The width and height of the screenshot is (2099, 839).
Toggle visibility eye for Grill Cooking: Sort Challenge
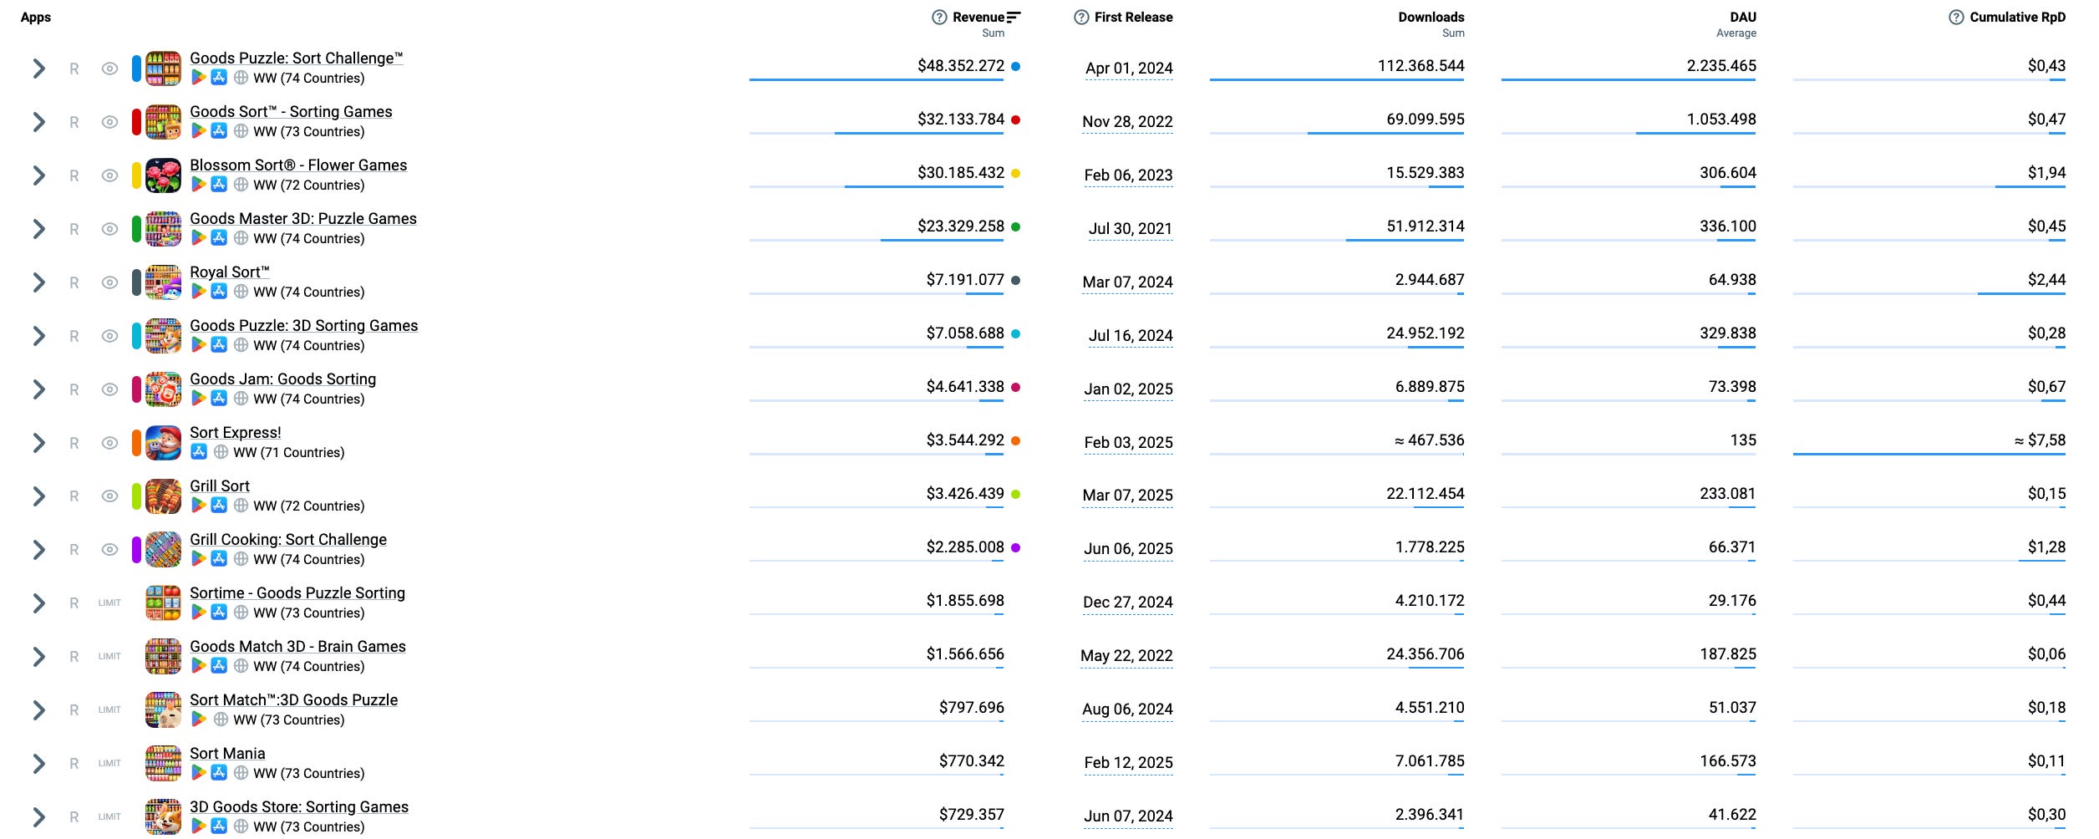109,550
